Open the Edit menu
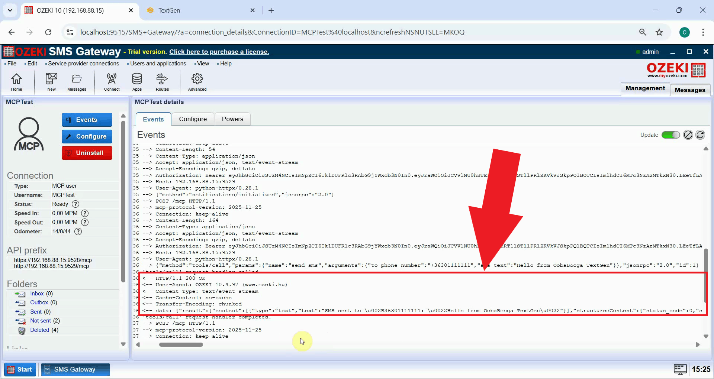 (x=32, y=64)
